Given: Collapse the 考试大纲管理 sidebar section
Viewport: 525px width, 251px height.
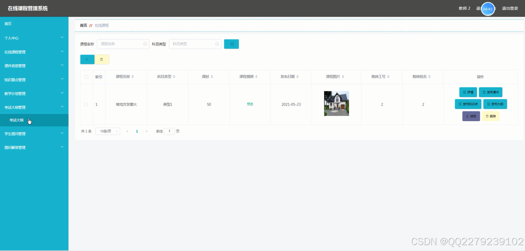Looking at the screenshot, I should [x=34, y=107].
